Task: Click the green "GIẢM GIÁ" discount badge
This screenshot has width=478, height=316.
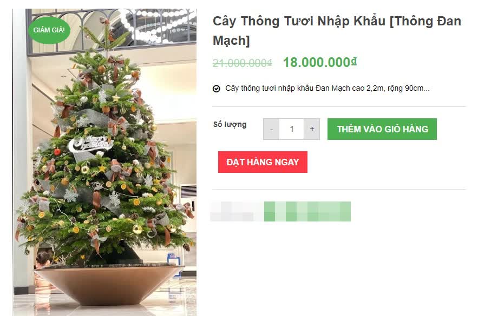Action: (50, 30)
